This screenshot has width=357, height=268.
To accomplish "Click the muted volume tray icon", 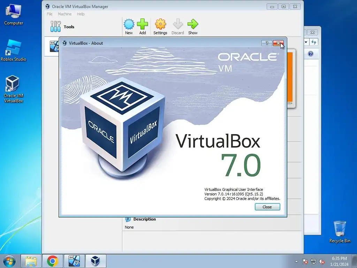I will pyautogui.click(x=322, y=262).
